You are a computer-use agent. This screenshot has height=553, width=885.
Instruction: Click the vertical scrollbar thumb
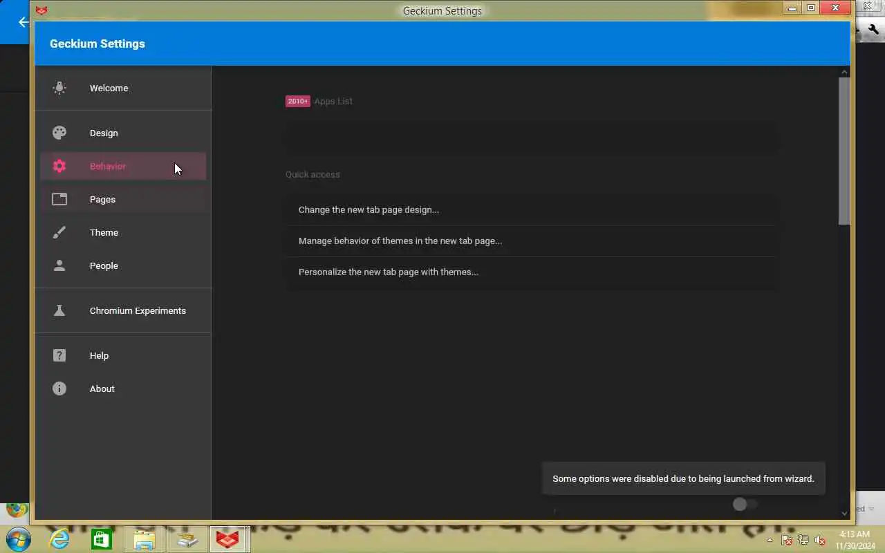coord(844,151)
